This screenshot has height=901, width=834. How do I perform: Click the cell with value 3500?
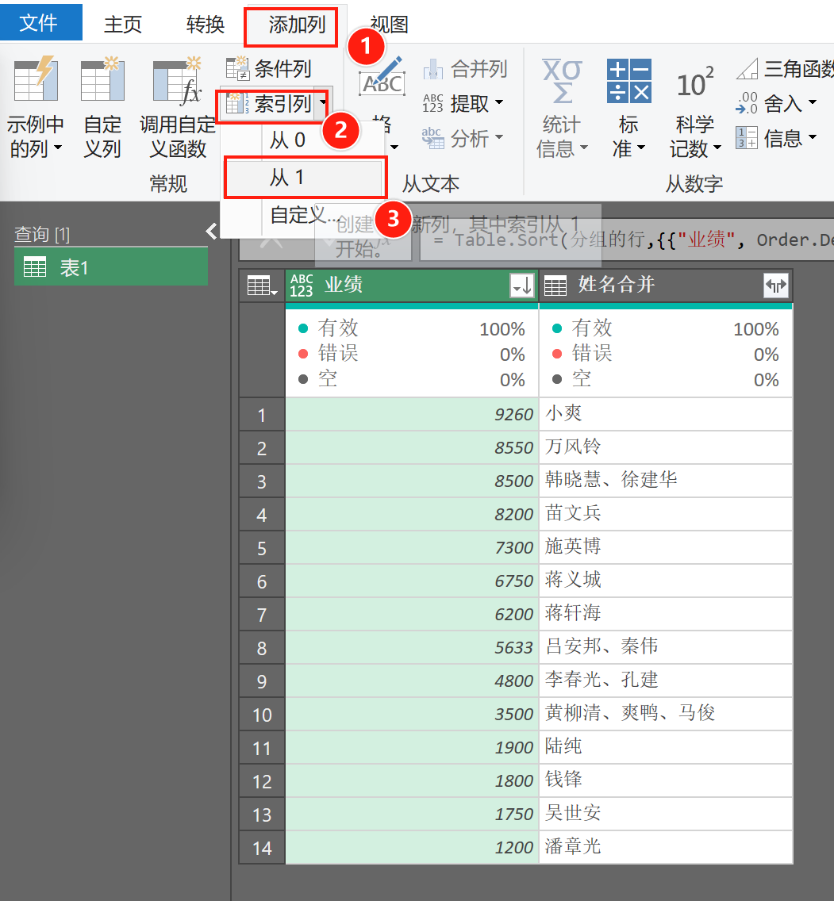pyautogui.click(x=412, y=715)
